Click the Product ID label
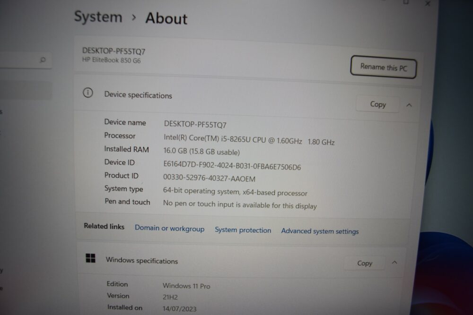 pyautogui.click(x=121, y=175)
